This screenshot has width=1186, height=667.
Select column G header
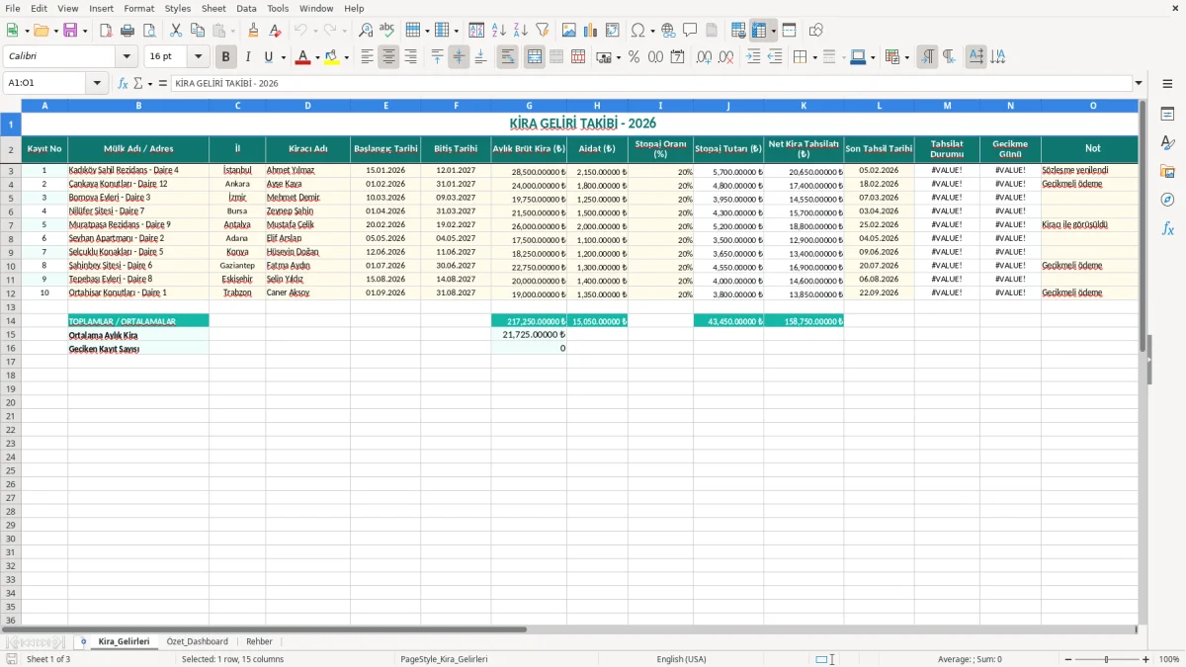529,105
